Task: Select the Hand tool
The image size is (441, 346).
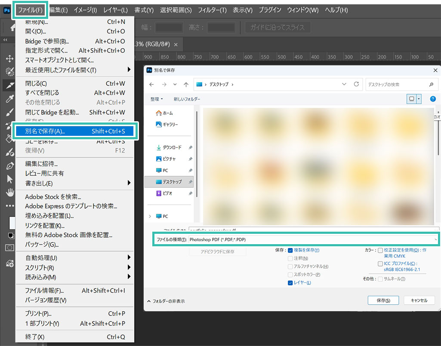Action: pos(9,192)
